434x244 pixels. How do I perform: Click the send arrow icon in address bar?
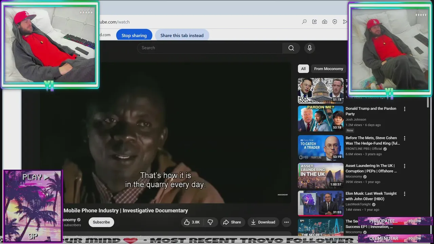click(x=345, y=22)
